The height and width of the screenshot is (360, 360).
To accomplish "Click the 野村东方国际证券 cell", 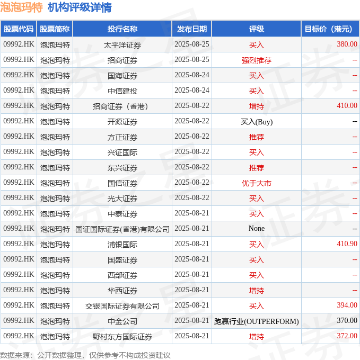I will (x=122, y=337).
